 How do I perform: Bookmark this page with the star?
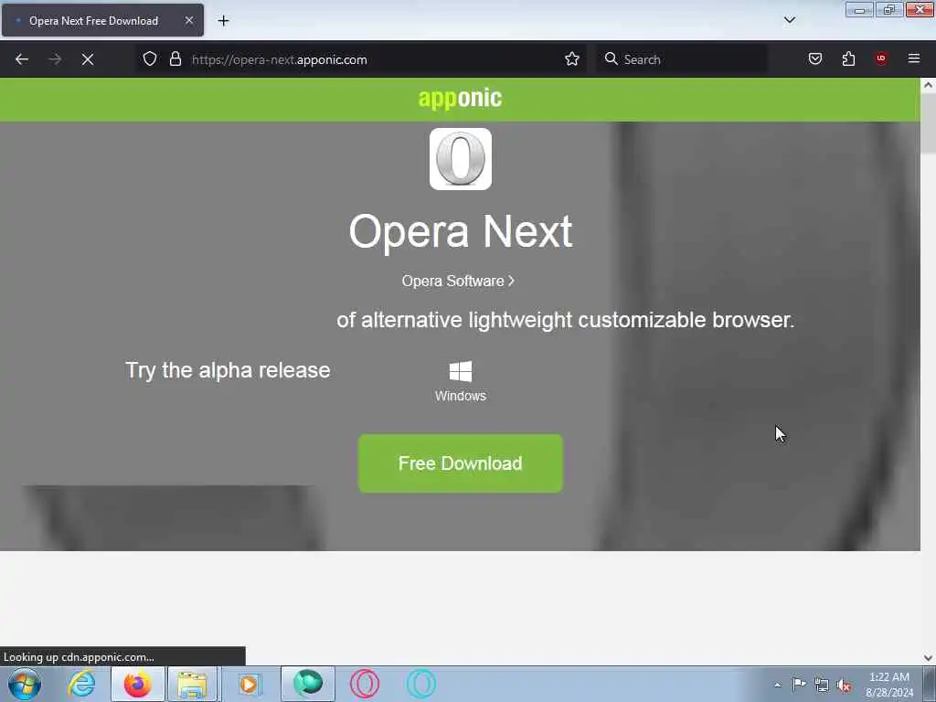click(572, 58)
